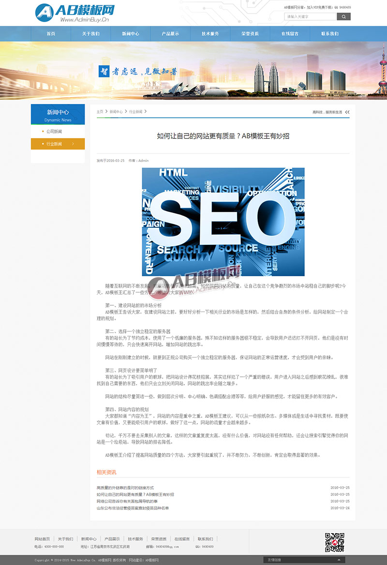Click footer link 技术服务

tap(135, 539)
